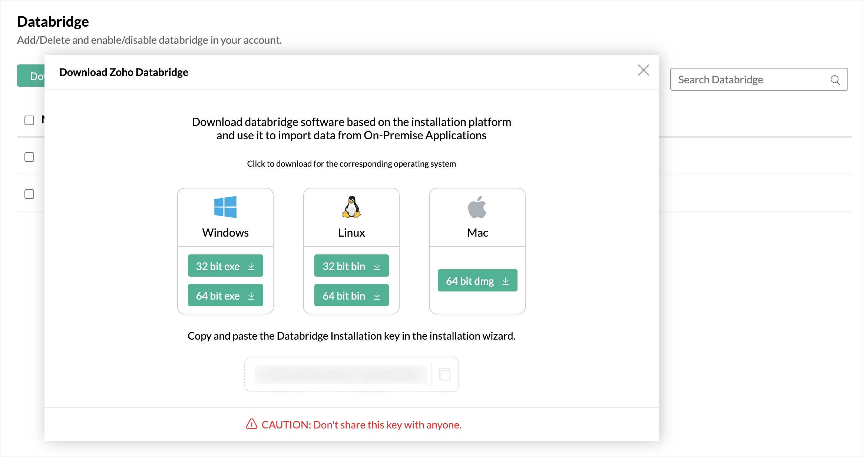Click the Windows logo icon

(225, 207)
